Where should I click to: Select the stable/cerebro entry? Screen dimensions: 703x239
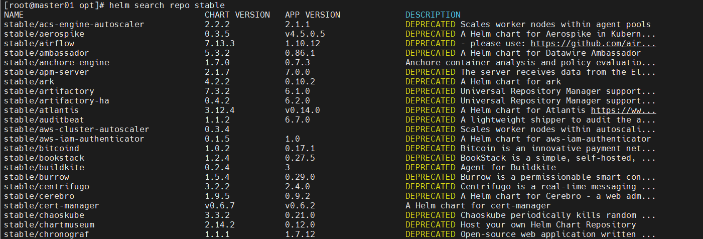coord(39,196)
